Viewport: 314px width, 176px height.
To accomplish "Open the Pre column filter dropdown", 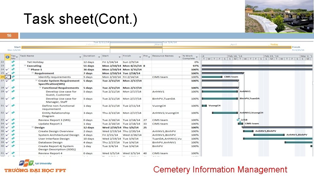I will pyautogui.click(x=149, y=57).
